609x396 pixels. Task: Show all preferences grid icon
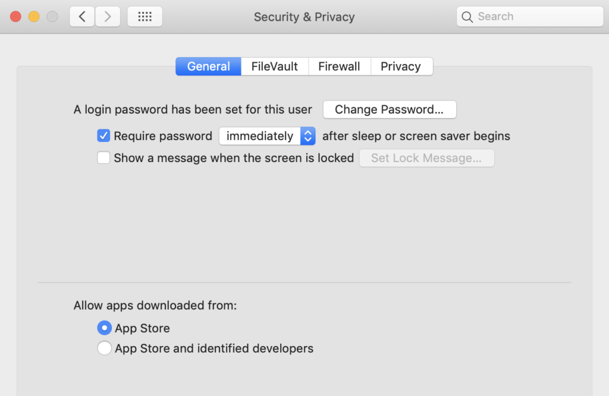145,17
